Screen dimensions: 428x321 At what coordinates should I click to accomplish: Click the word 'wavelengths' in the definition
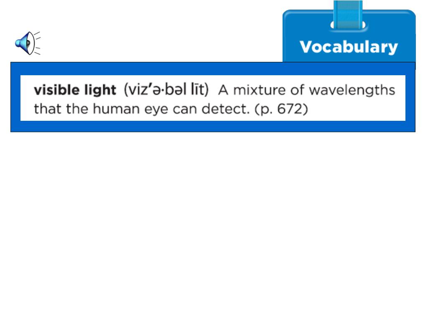tap(352, 90)
